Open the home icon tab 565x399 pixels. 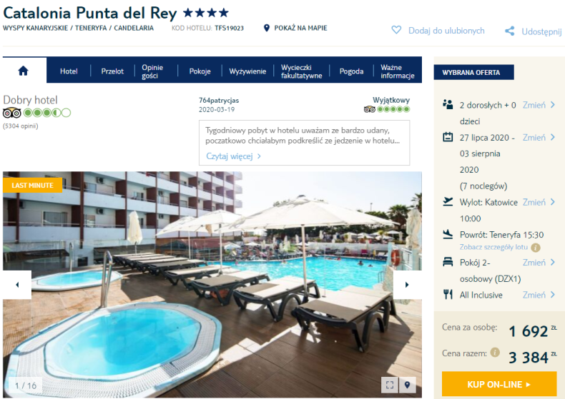point(24,71)
